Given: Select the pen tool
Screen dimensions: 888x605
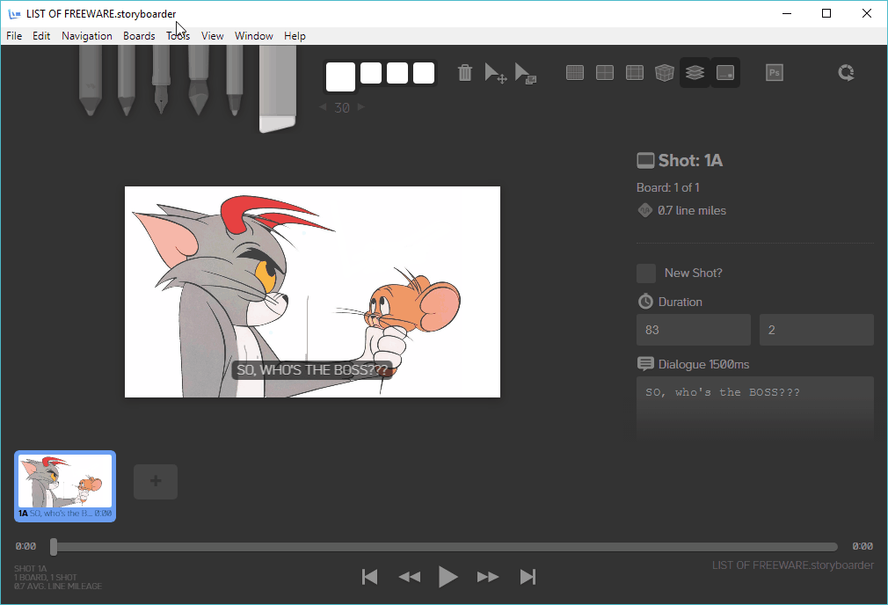Looking at the screenshot, I should coord(162,80).
